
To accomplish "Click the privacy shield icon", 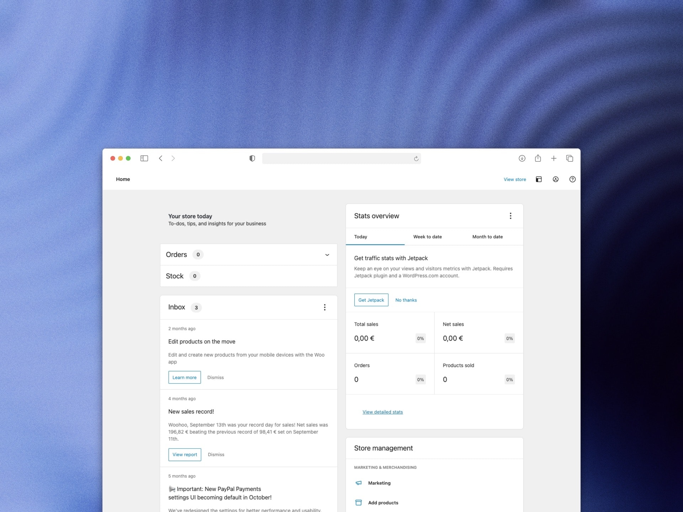I will click(x=252, y=158).
